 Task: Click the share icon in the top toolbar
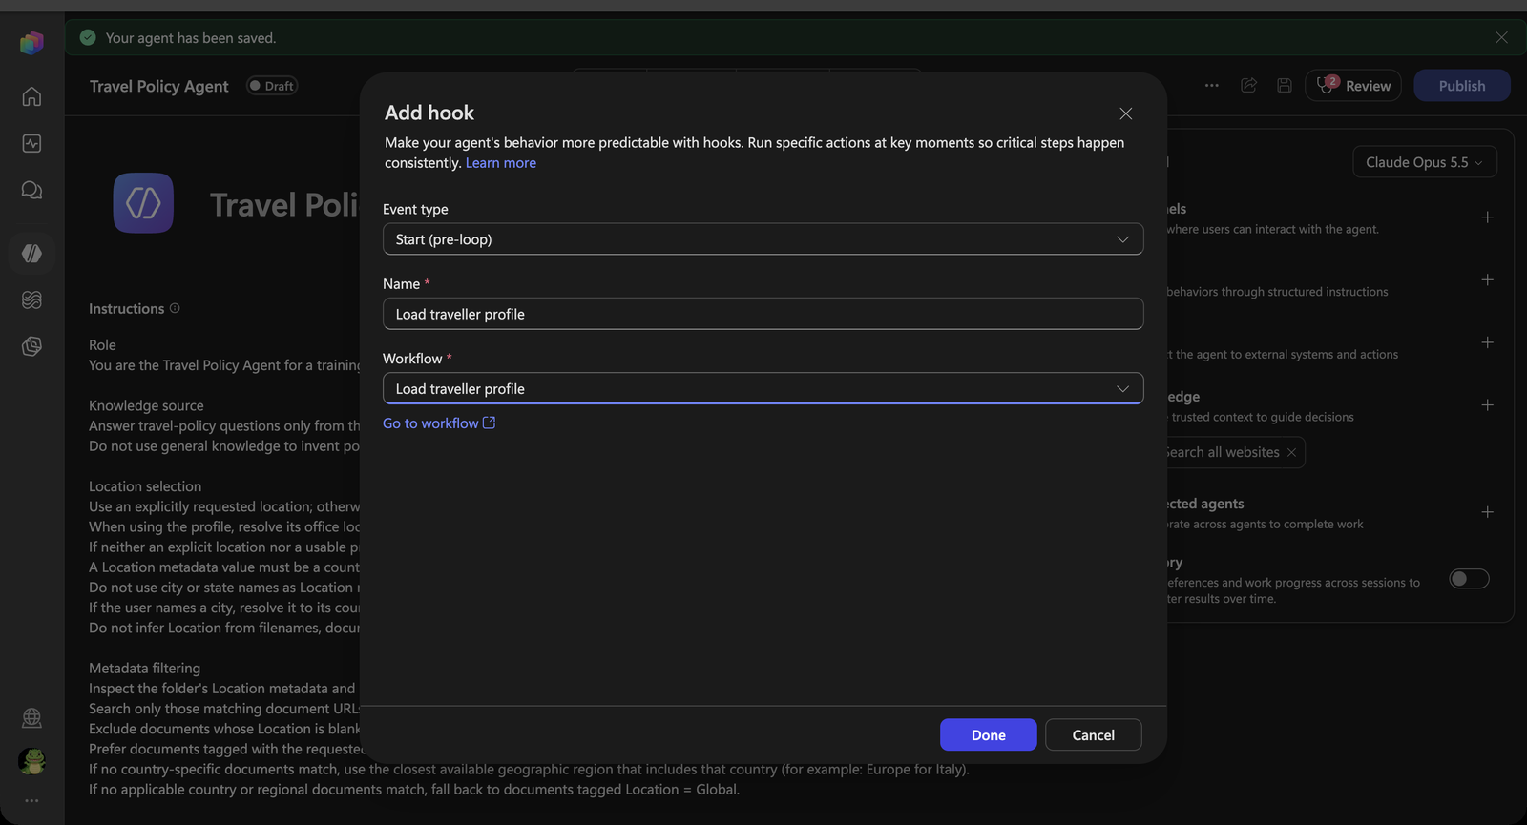click(x=1248, y=85)
